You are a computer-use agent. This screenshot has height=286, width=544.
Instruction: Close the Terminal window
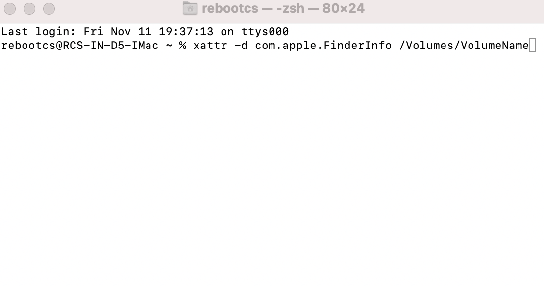pyautogui.click(x=10, y=9)
